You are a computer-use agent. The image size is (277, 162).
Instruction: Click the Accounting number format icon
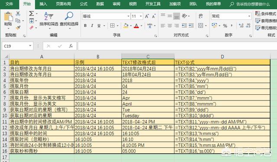pyautogui.click(x=214, y=25)
